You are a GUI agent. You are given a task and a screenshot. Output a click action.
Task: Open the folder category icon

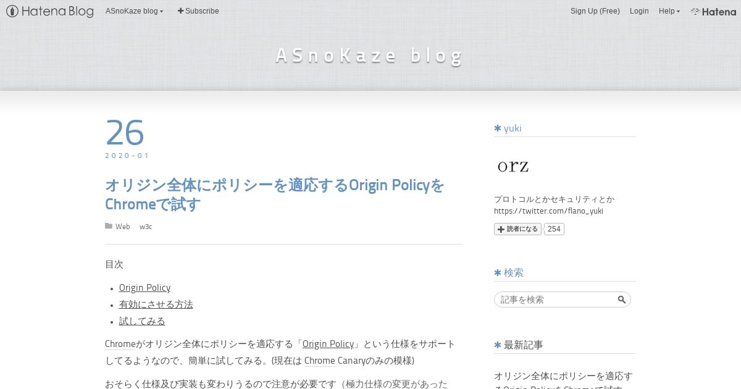coord(109,226)
